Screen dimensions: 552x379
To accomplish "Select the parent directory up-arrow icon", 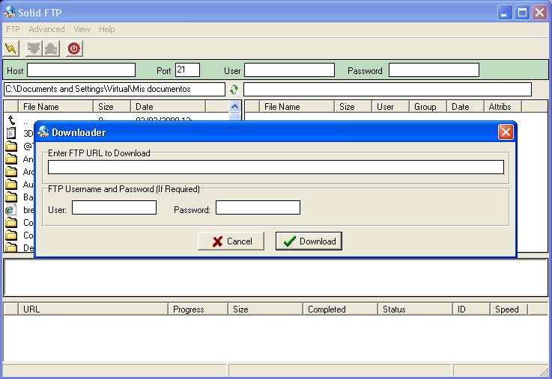I will click(x=12, y=120).
